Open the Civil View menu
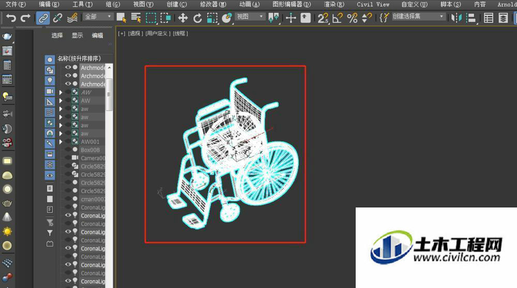Image resolution: width=517 pixels, height=288 pixels. pos(373,4)
